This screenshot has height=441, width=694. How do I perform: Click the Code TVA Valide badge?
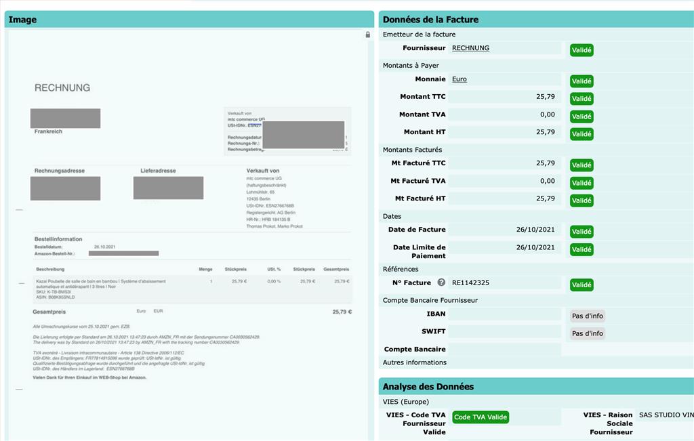click(480, 417)
